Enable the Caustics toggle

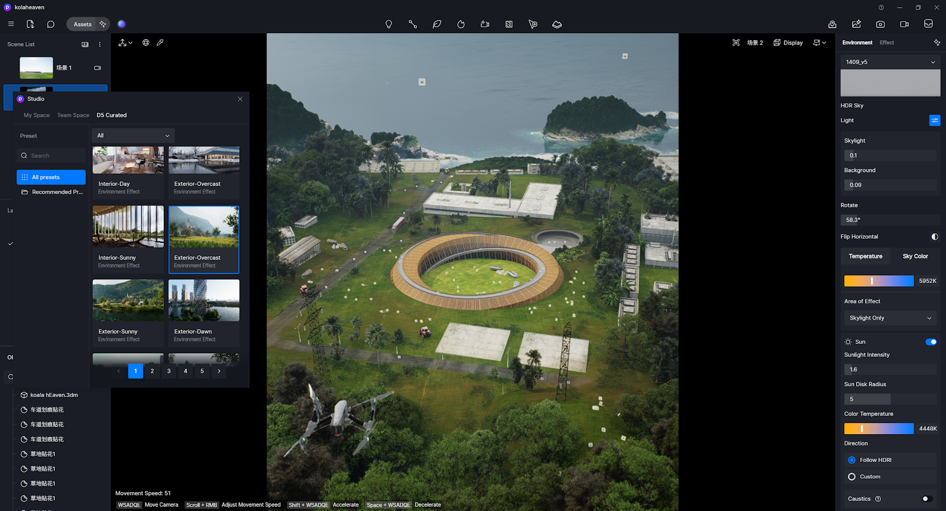pyautogui.click(x=927, y=499)
